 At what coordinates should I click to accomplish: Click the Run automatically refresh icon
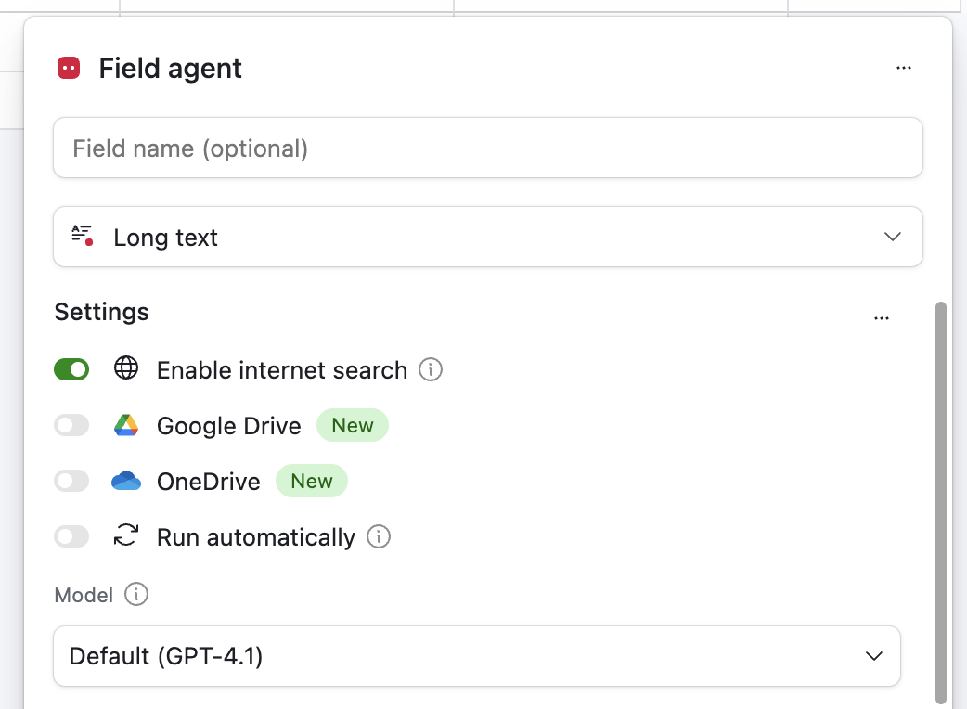click(126, 536)
